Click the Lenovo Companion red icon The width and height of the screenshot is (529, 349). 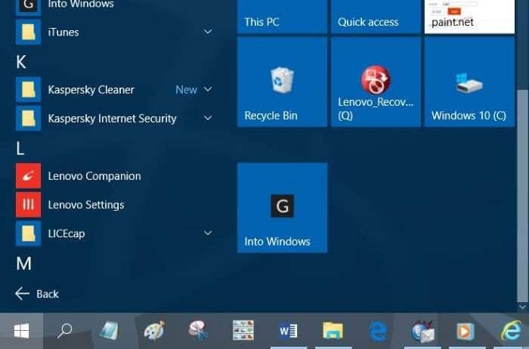click(x=29, y=176)
